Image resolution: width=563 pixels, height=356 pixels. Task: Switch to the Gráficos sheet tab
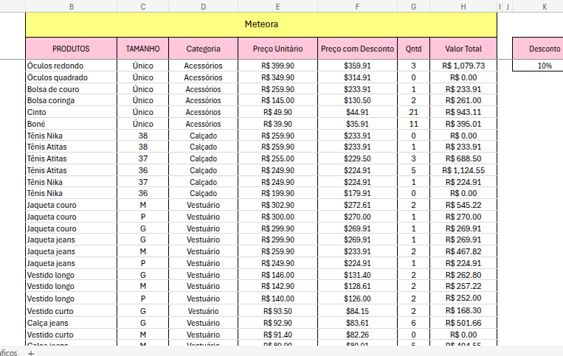7,353
